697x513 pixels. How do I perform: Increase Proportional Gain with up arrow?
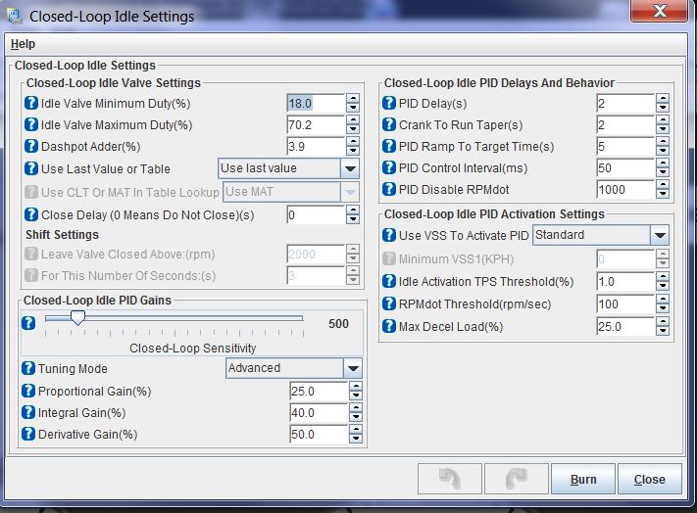[355, 386]
